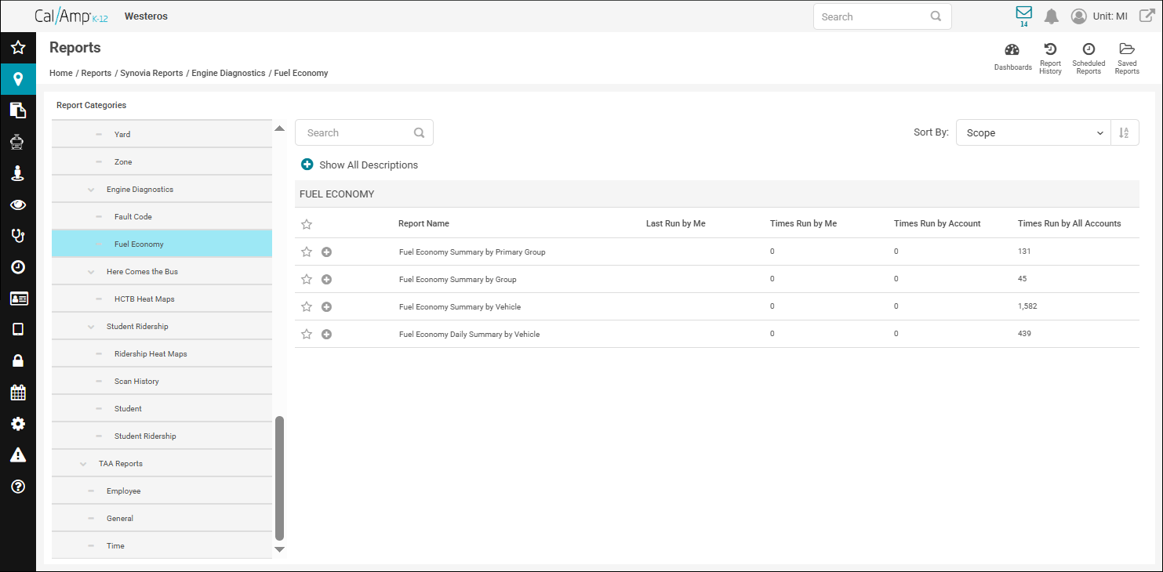Select the Scan History category
Viewport: 1163px width, 572px height.
[x=162, y=381]
